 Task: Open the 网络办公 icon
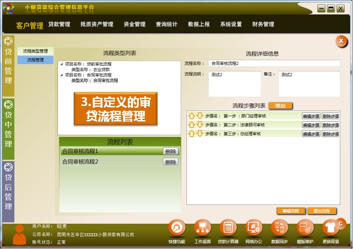tap(253, 228)
